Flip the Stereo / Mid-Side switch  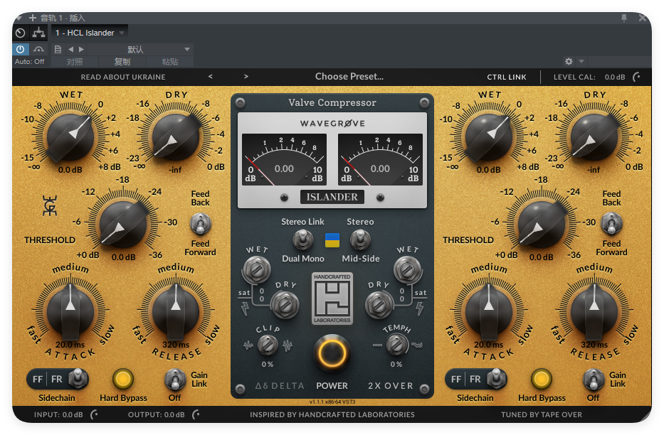(360, 240)
